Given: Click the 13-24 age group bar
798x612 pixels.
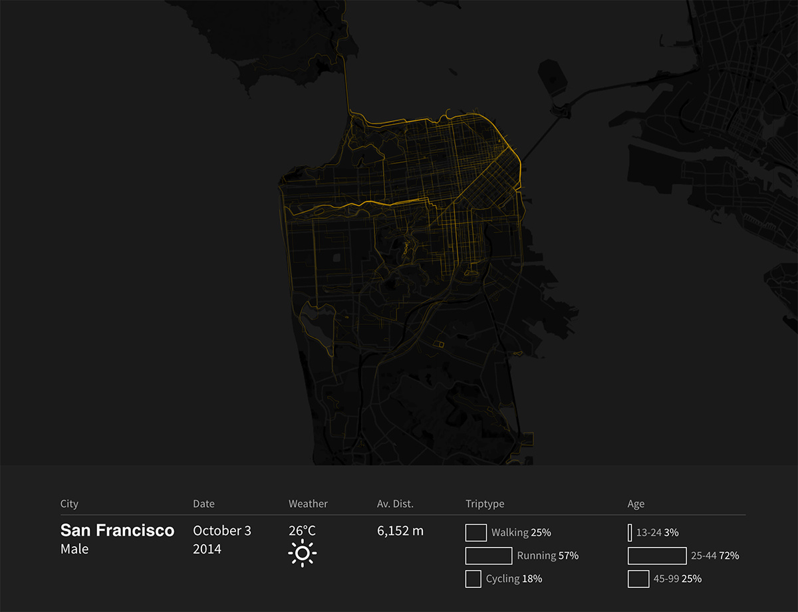Looking at the screenshot, I should coord(630,532).
